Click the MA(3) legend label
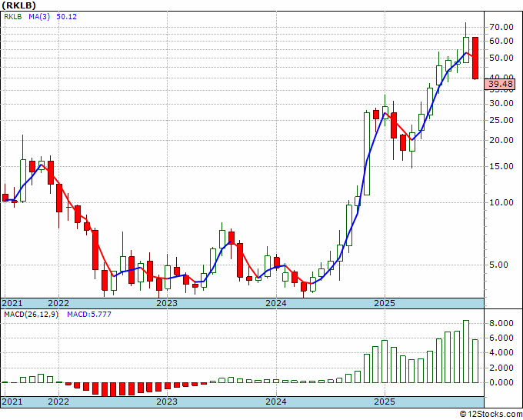This screenshot has height=420, width=523. pyautogui.click(x=39, y=17)
